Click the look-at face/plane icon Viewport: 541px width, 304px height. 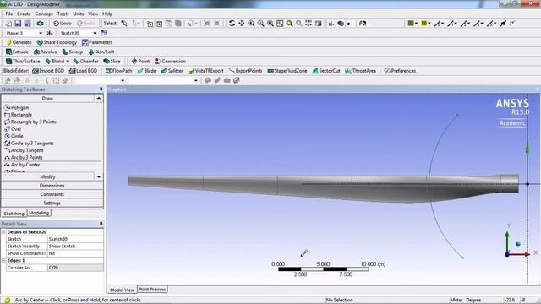click(x=363, y=24)
